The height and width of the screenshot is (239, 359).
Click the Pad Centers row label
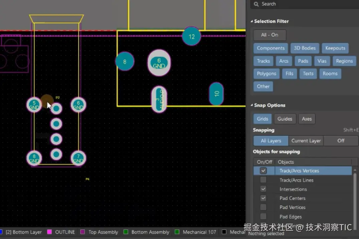coord(292,198)
